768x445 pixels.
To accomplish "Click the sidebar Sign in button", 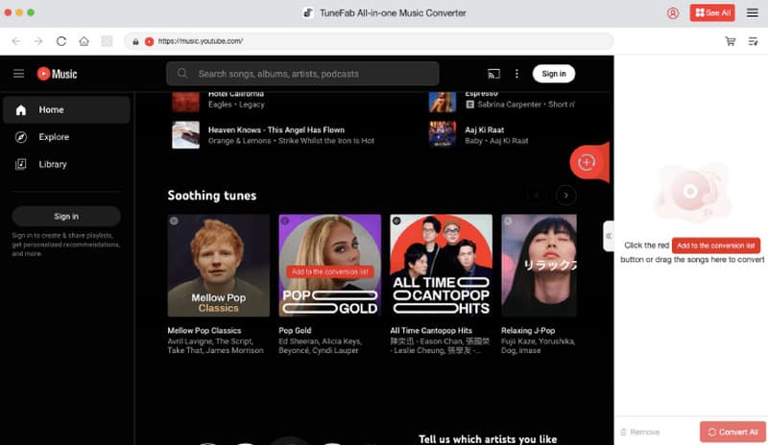I will pos(66,216).
